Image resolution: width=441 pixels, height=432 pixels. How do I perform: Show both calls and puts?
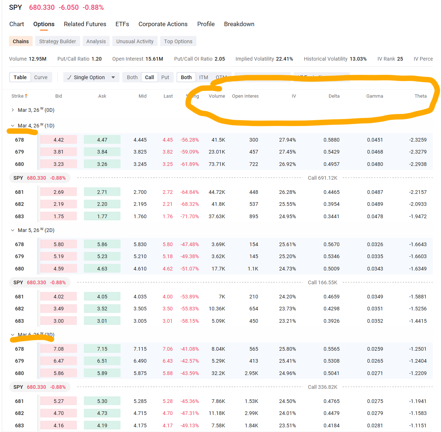click(x=132, y=77)
